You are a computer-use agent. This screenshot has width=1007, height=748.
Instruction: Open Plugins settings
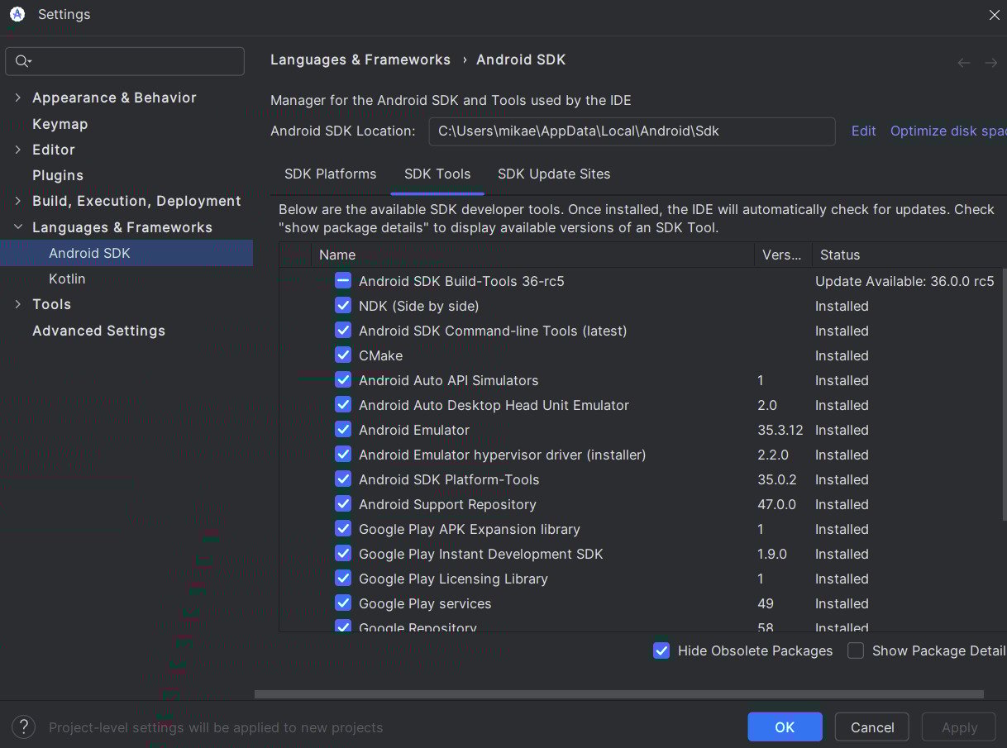pyautogui.click(x=58, y=175)
